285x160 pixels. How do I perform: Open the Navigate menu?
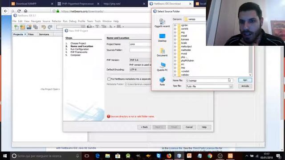coord(36,21)
